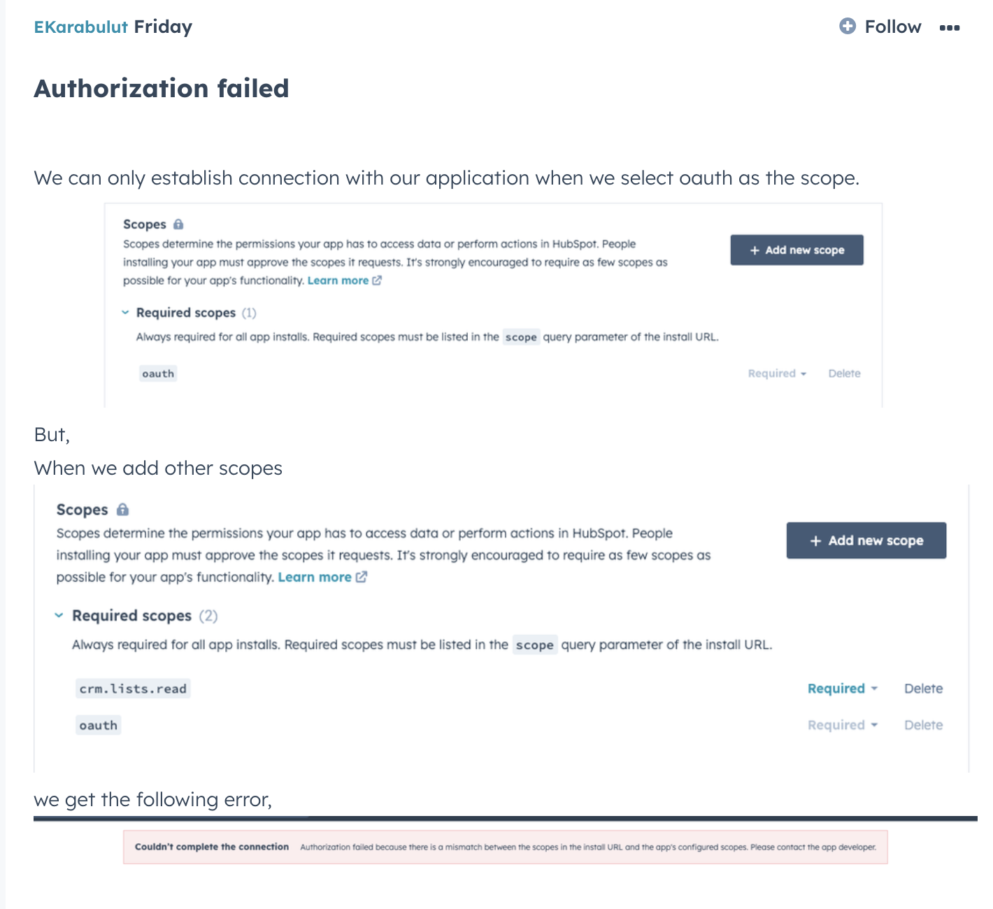993x909 pixels.
Task: Click the first Learn more link
Action: tap(338, 280)
